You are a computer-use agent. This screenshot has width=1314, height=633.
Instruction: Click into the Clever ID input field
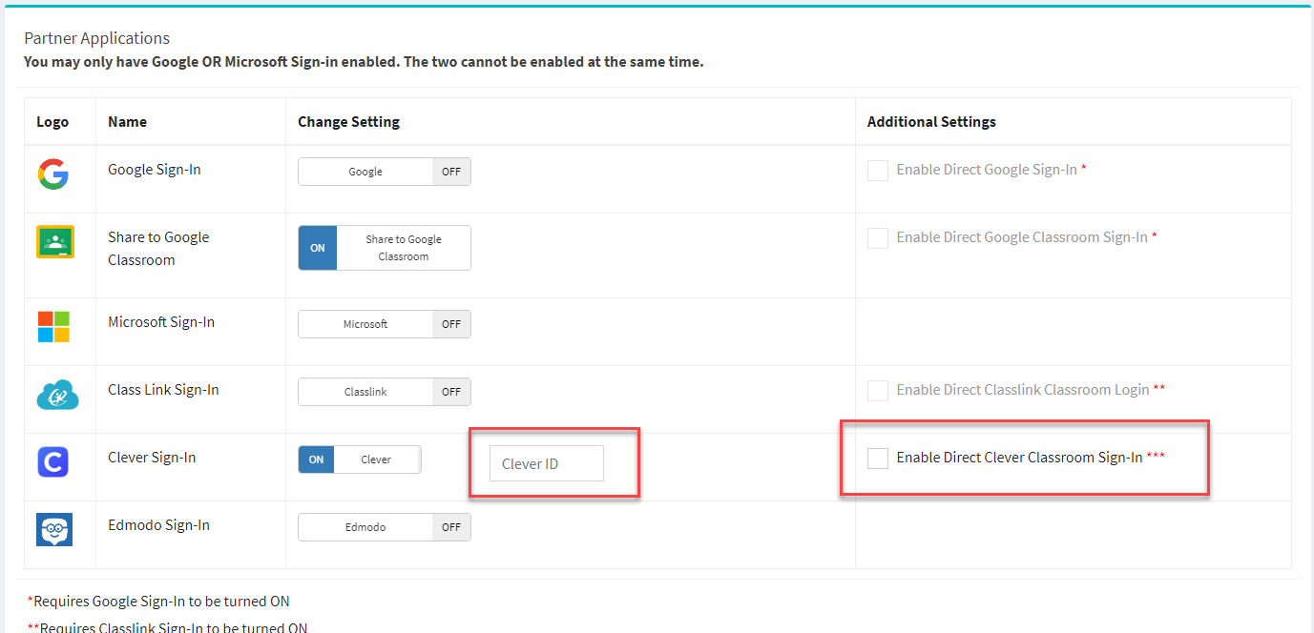pos(547,463)
